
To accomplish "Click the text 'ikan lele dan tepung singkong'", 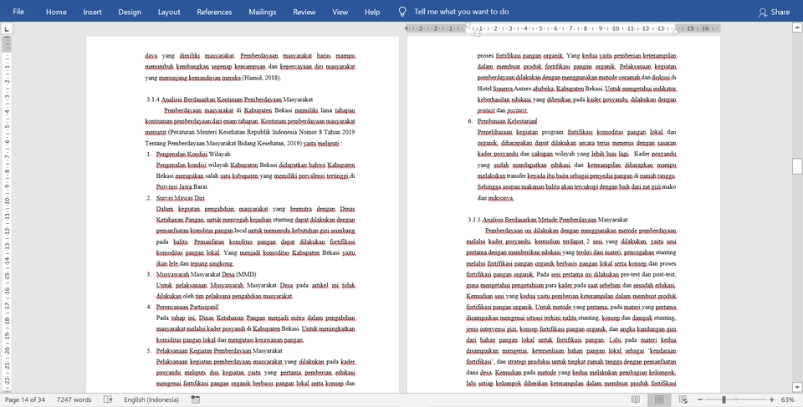I will click(195, 263).
